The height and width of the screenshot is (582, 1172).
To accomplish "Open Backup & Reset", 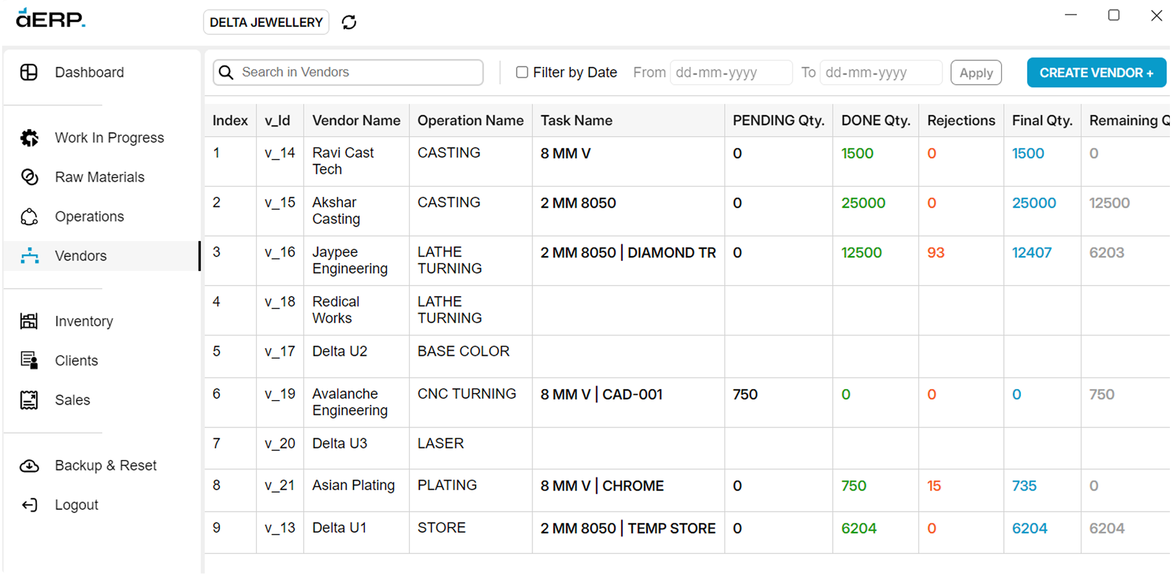I will click(x=101, y=466).
